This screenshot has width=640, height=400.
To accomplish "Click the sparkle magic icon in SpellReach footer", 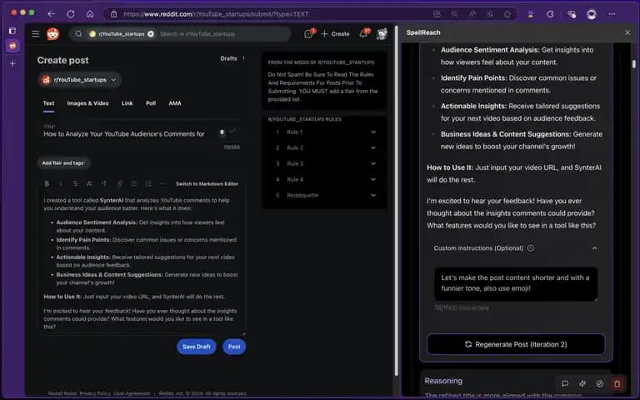I will click(x=582, y=383).
